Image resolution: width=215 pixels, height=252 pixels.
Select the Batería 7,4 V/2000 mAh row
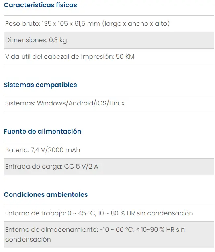pyautogui.click(x=109, y=150)
